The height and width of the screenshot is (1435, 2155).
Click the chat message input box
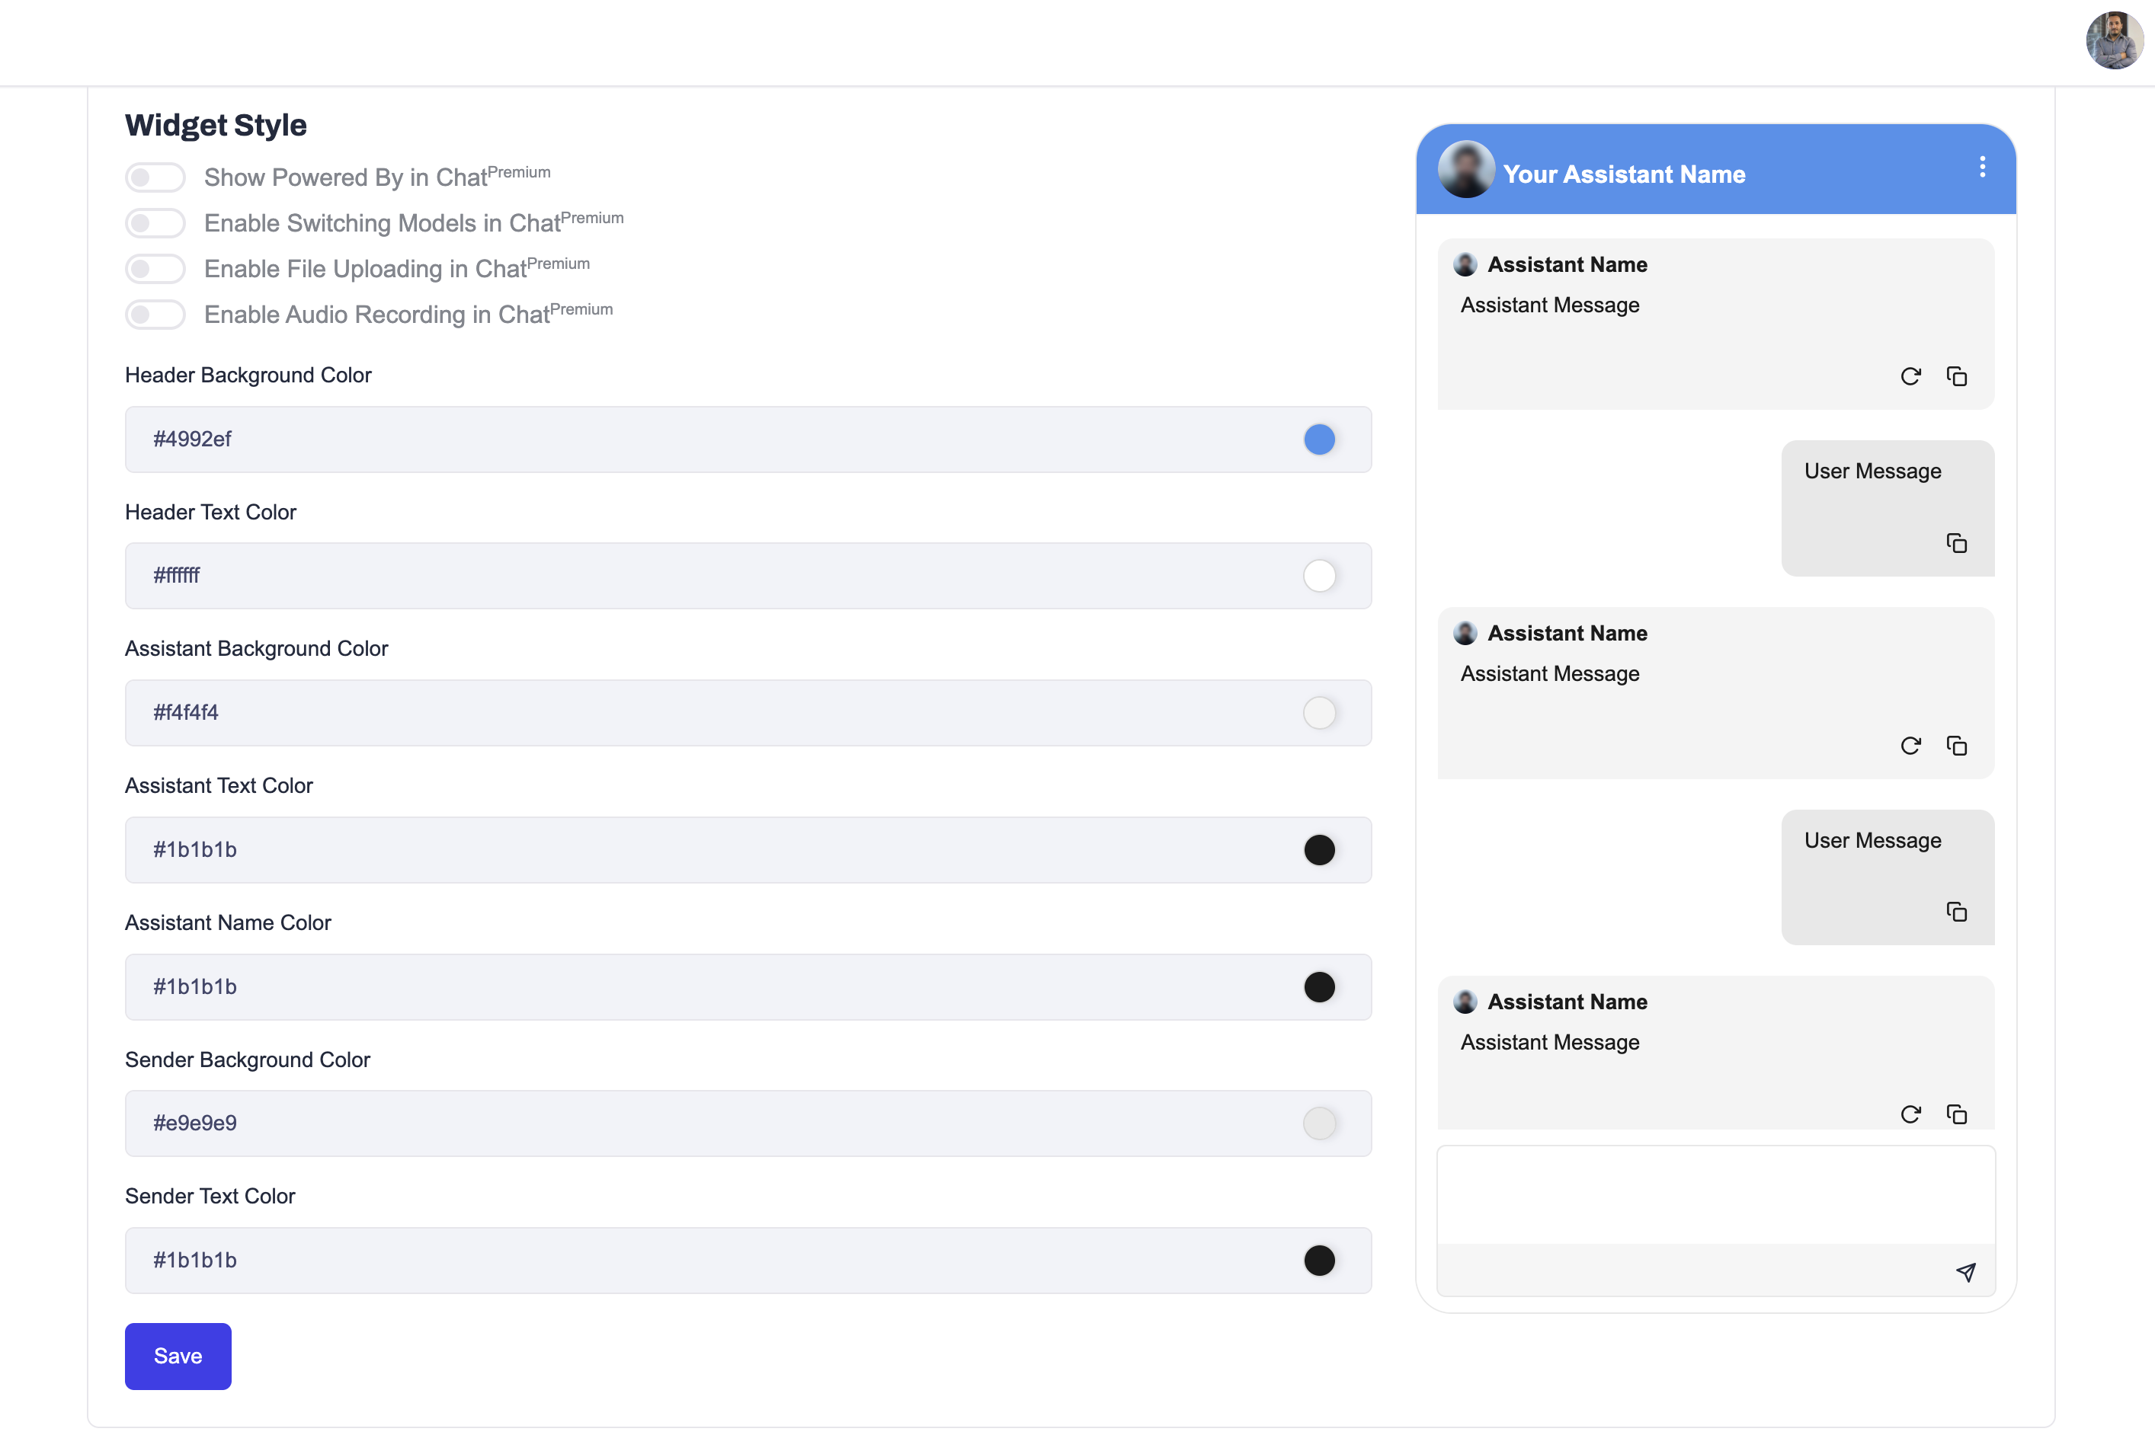(1714, 1195)
